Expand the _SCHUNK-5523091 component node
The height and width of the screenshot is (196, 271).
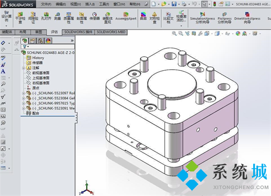pyautogui.click(x=24, y=109)
